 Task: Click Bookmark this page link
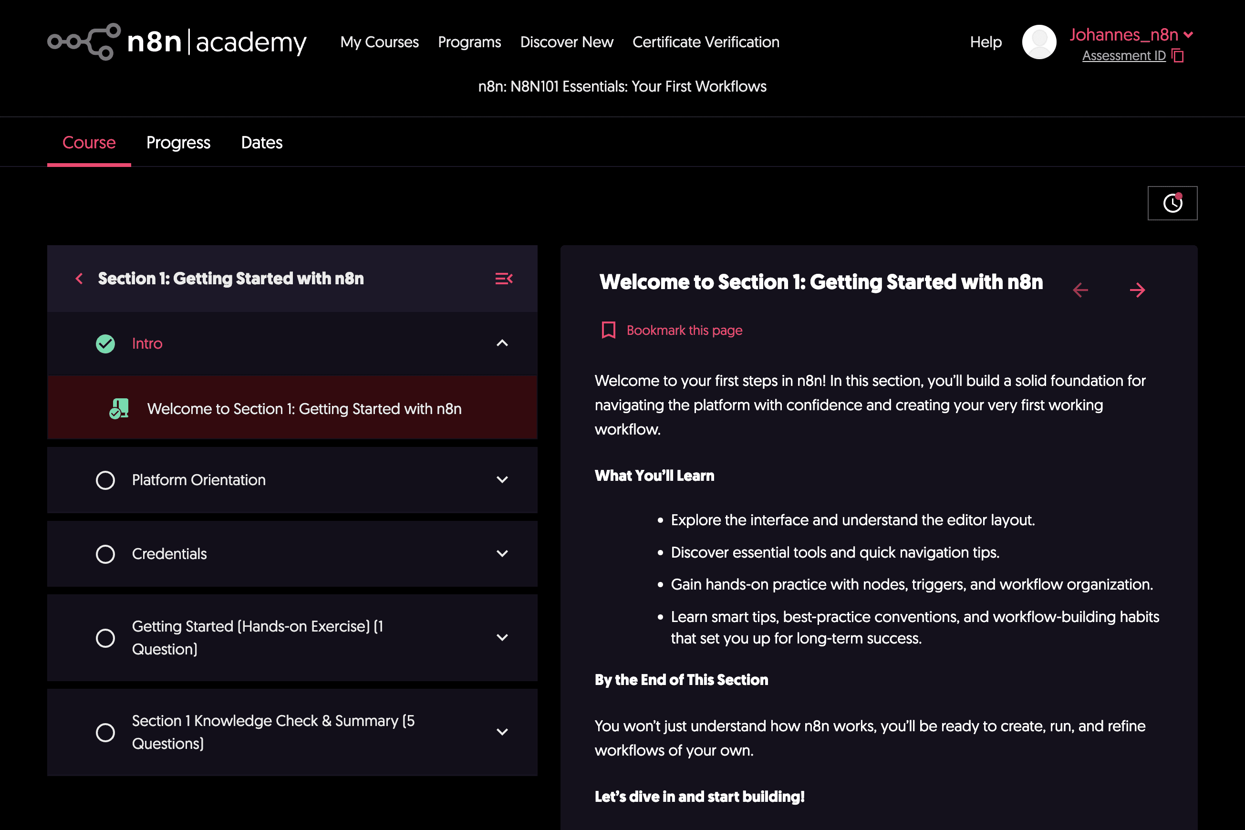(684, 330)
